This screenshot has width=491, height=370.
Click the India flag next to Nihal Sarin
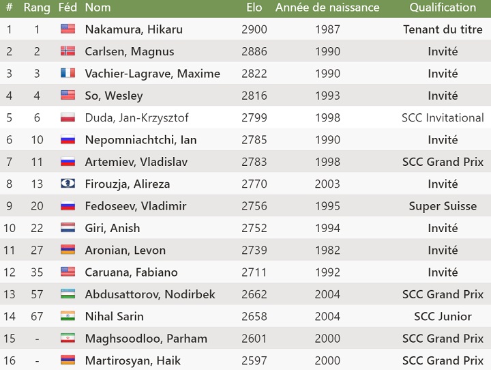(x=68, y=315)
